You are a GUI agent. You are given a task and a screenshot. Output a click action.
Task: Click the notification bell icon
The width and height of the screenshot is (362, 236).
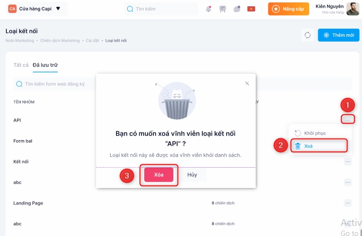(209, 9)
